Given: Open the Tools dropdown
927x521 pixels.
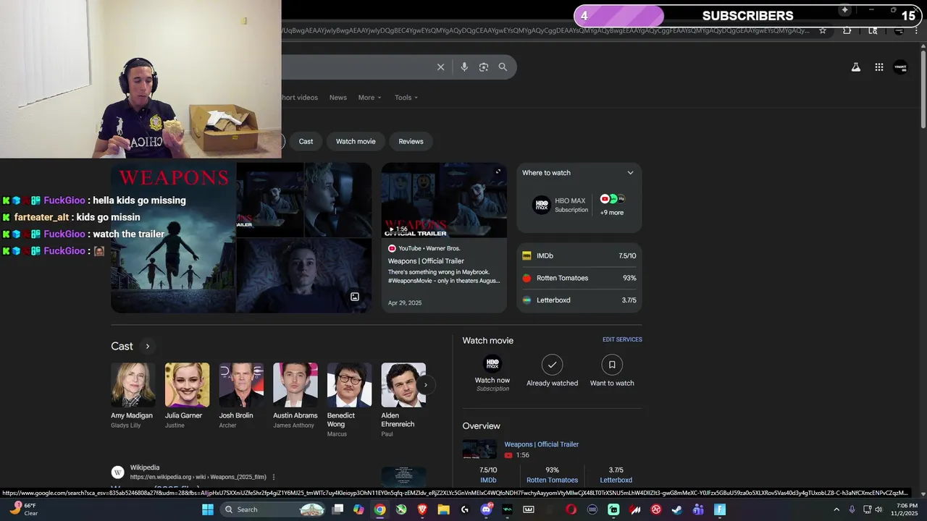Looking at the screenshot, I should click(406, 98).
